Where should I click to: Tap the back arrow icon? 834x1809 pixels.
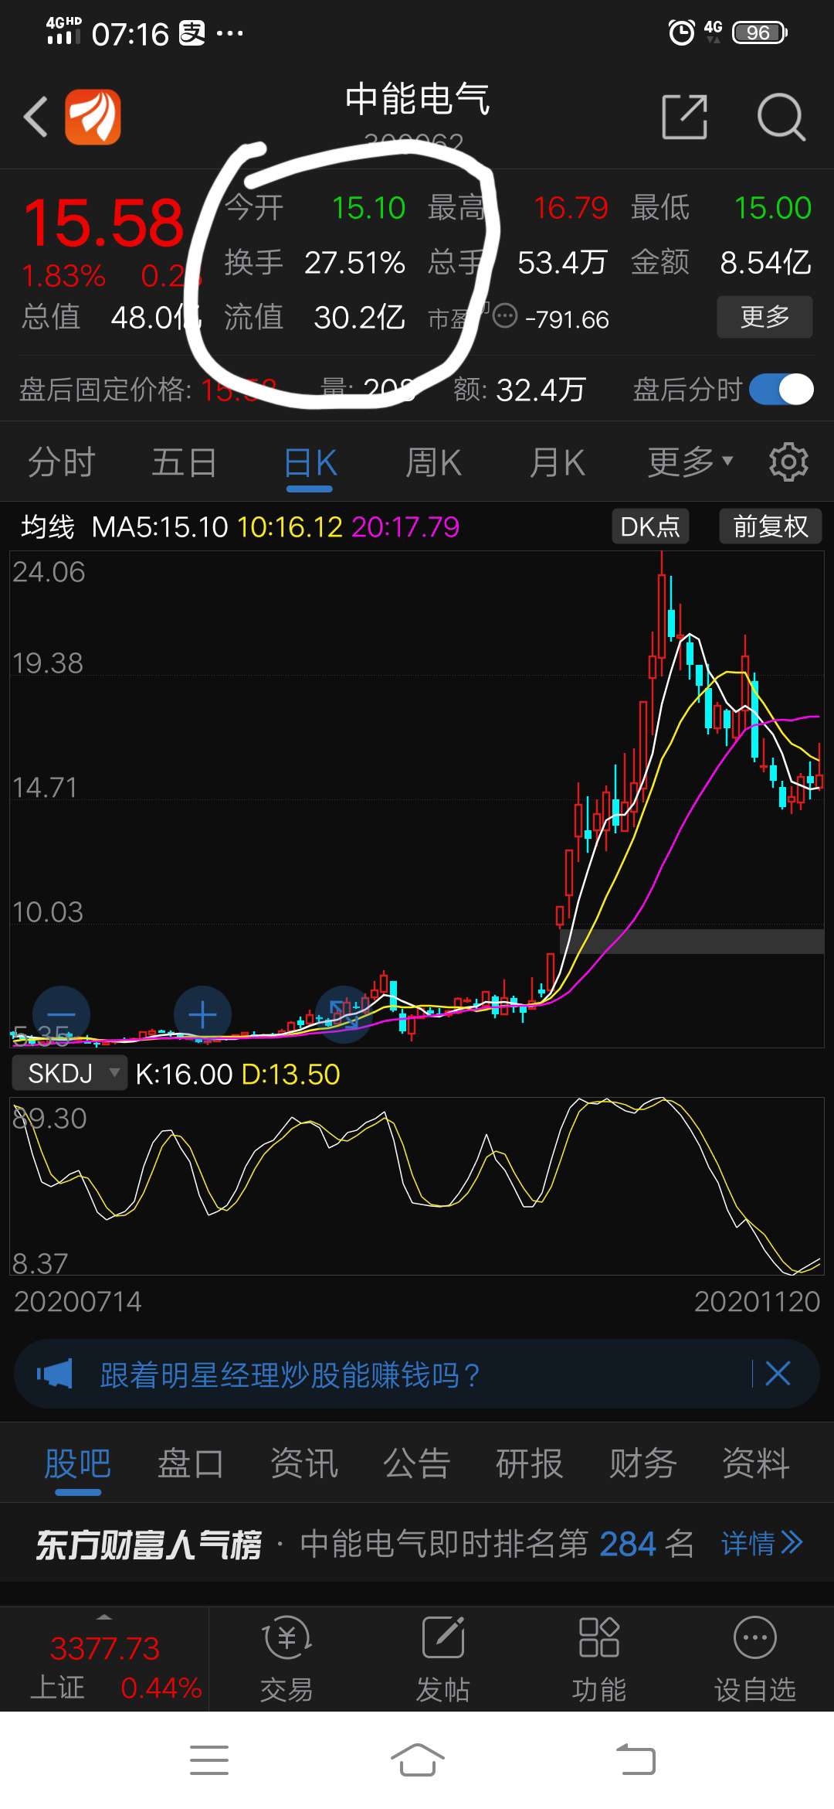pyautogui.click(x=36, y=118)
